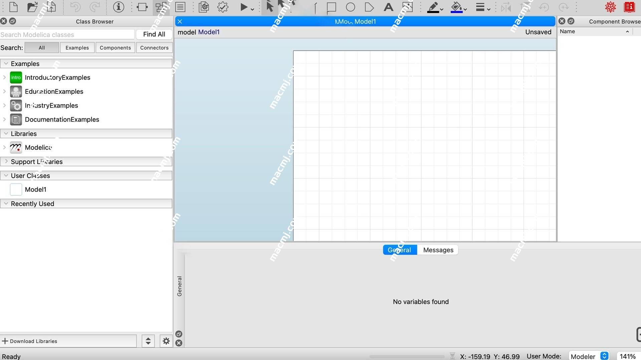The height and width of the screenshot is (360, 641).
Task: Click the undo action icon
Action: point(74,7)
